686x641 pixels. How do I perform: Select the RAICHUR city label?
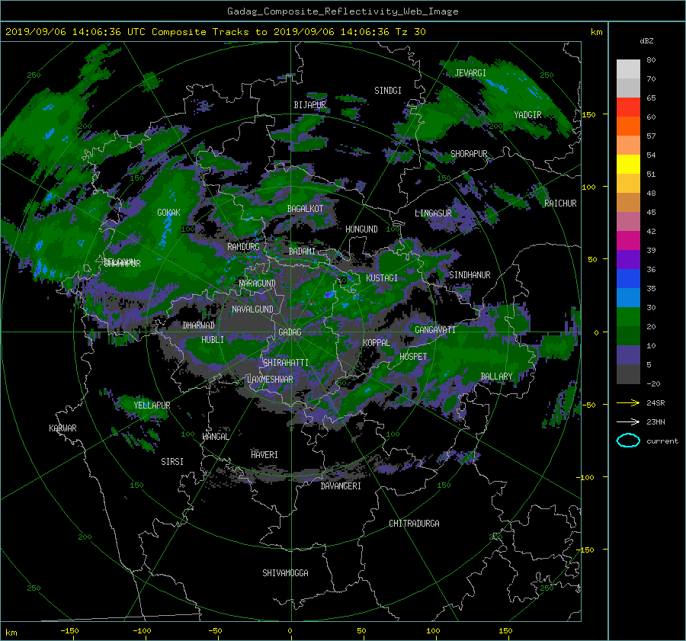coord(560,204)
